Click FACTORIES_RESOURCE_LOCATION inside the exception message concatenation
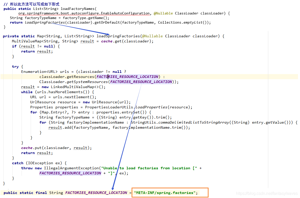This screenshot has height=198, width=300. click(70, 173)
